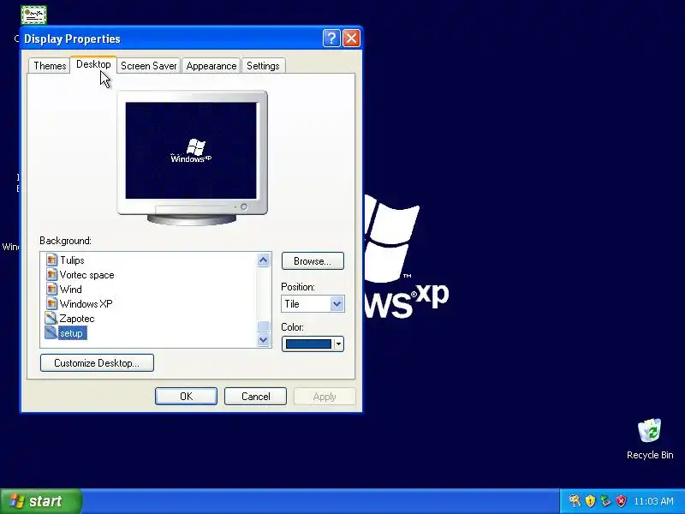Click the blue Color swatch

[x=308, y=344]
